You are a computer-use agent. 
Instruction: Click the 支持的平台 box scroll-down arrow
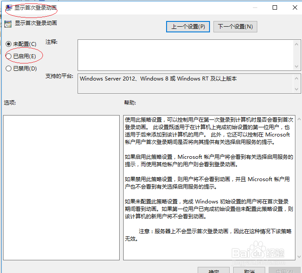[x=296, y=89]
